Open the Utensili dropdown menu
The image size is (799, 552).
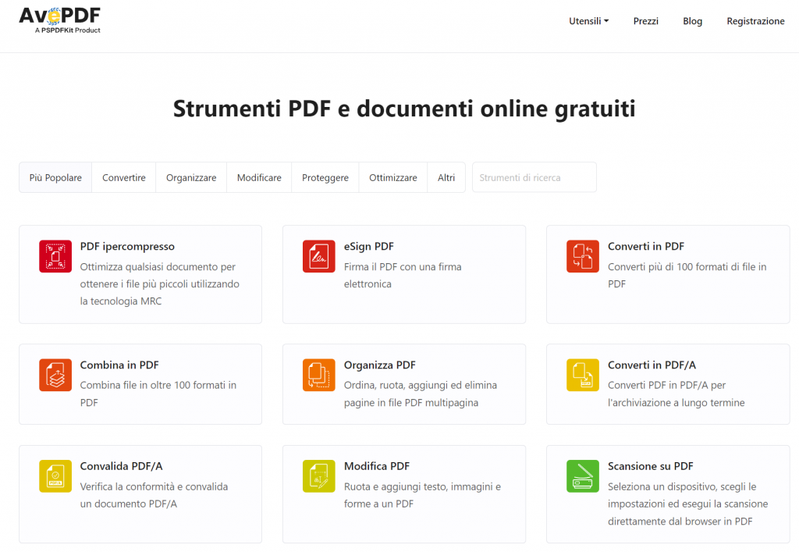[x=588, y=21]
